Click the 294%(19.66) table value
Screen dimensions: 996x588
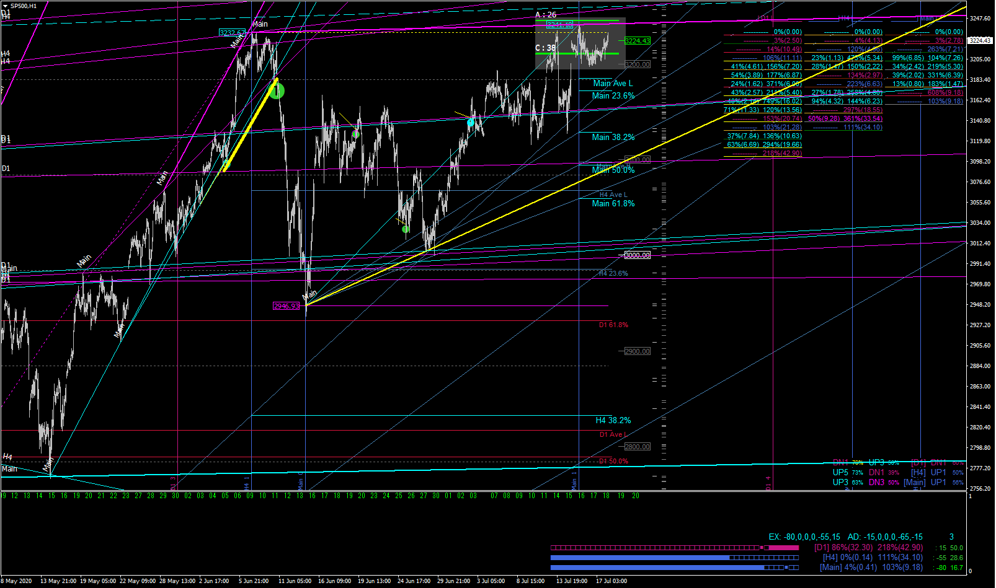784,144
